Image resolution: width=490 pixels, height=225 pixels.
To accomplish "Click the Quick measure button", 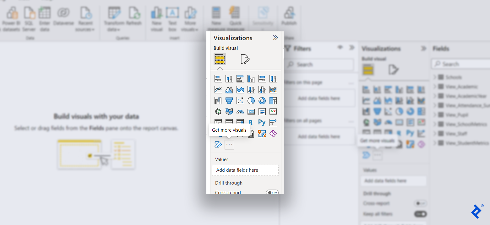I will point(235,14).
